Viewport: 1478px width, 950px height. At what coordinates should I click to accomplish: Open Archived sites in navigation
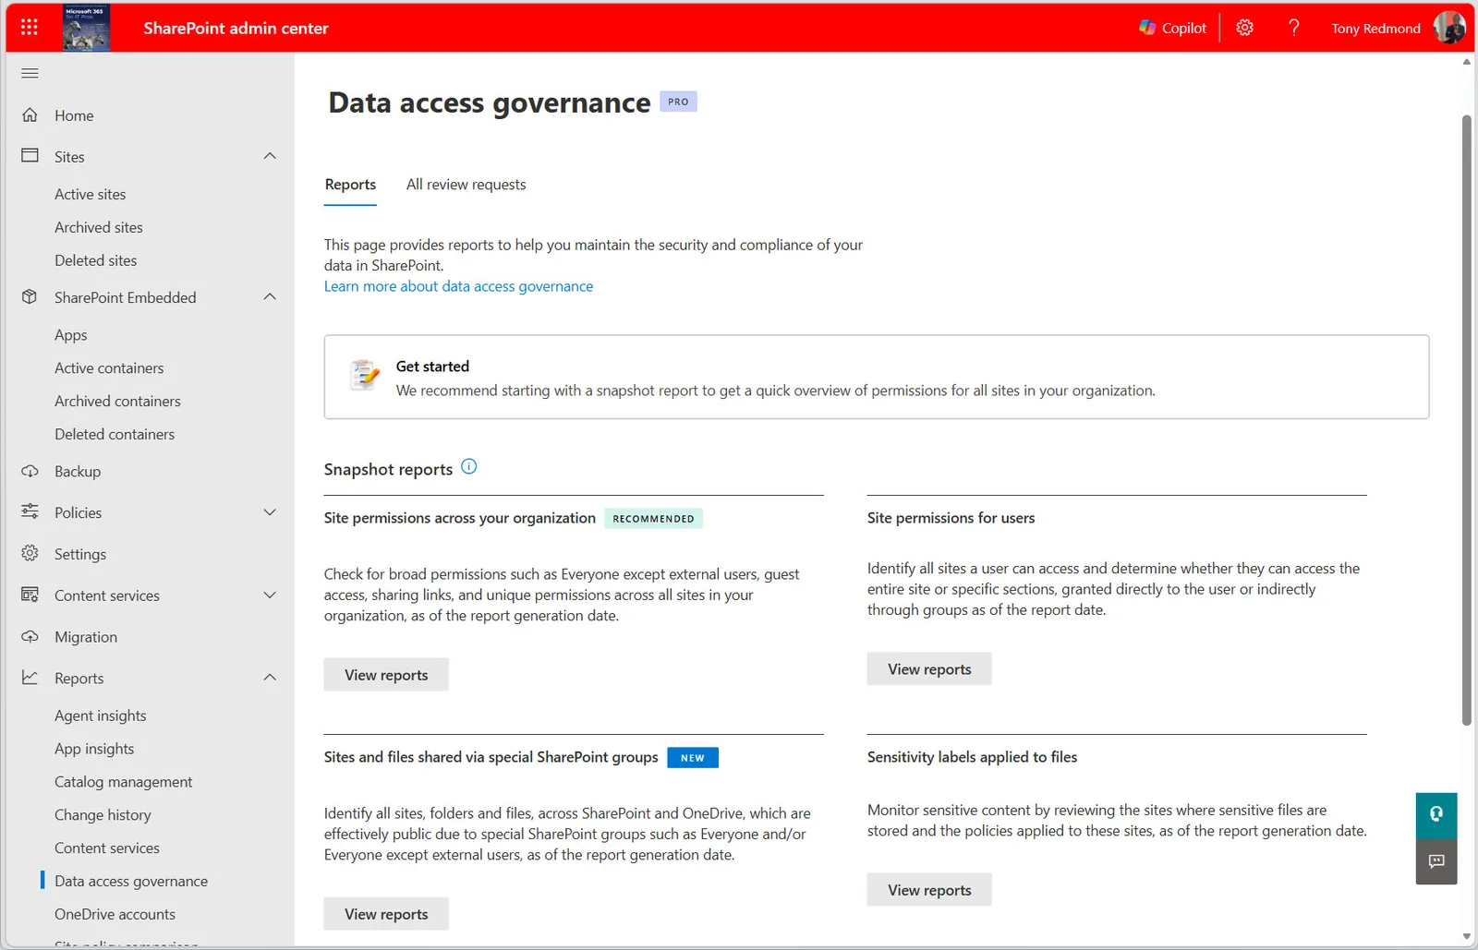click(98, 227)
